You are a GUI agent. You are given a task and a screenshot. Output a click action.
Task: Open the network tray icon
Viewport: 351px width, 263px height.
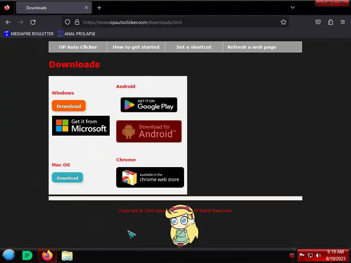(x=310, y=255)
